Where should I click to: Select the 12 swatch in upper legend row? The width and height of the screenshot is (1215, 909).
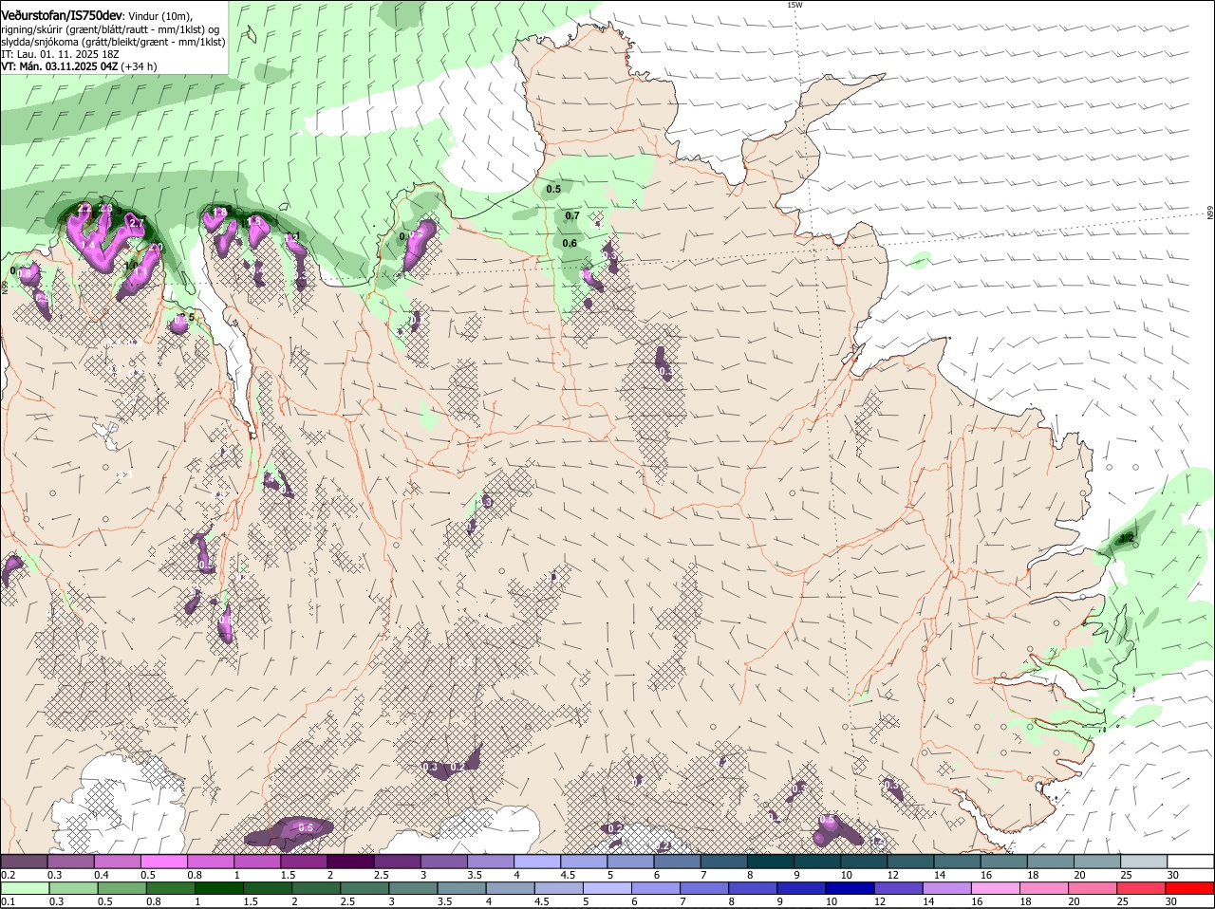[x=909, y=861]
